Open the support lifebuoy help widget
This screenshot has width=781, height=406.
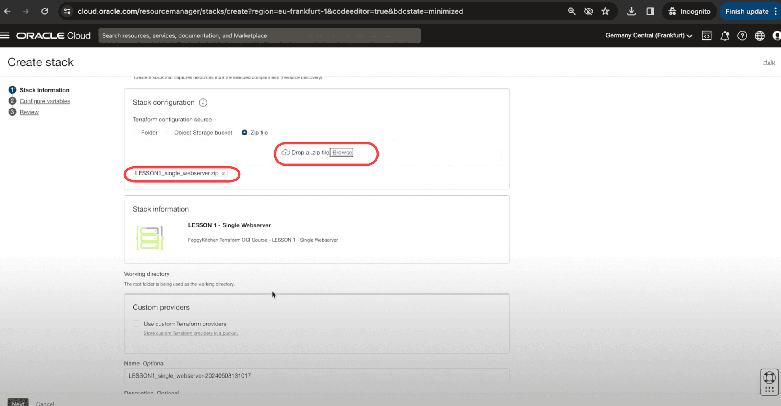click(769, 378)
